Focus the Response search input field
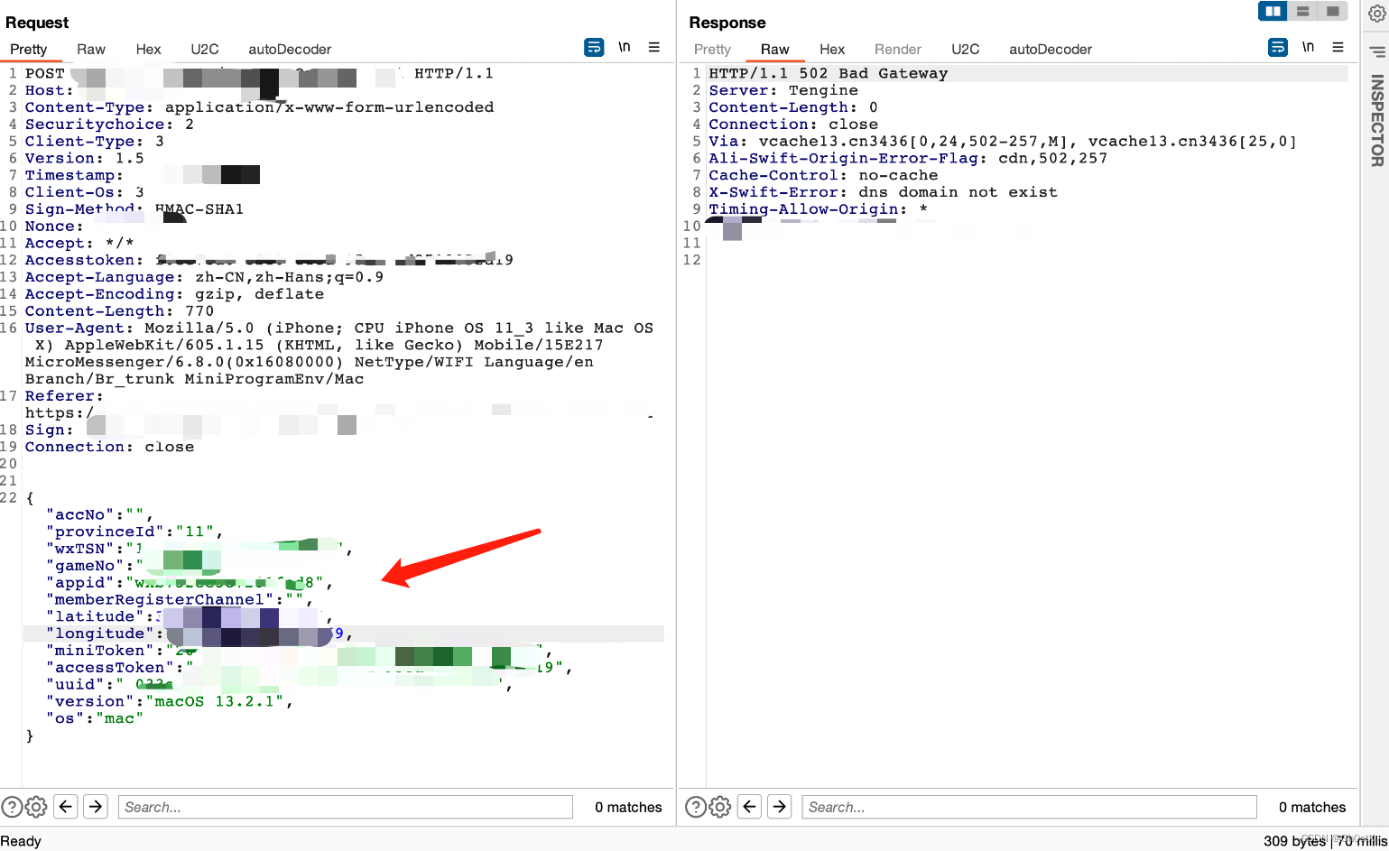Screen dimensions: 1389x851 pyautogui.click(x=1030, y=807)
